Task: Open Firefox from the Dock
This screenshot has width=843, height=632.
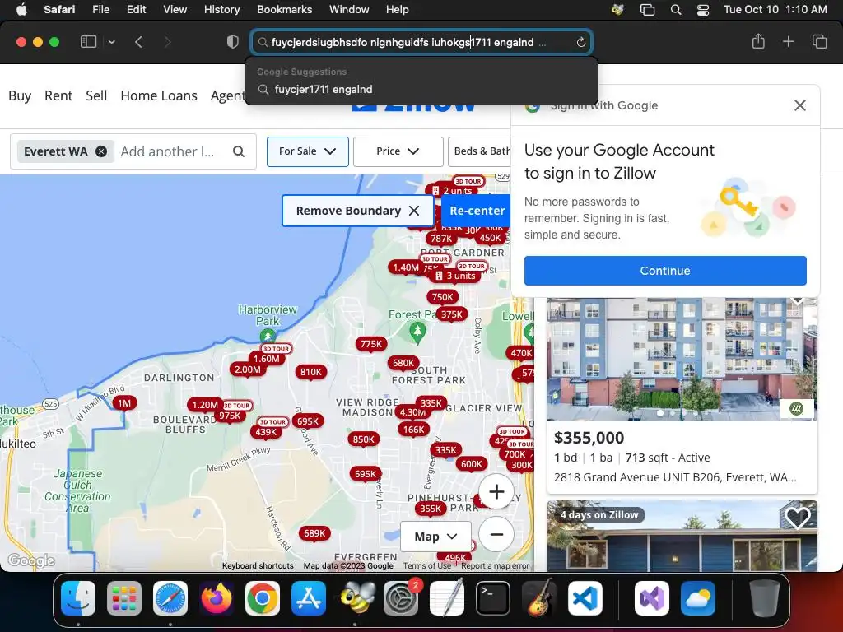Action: coord(217,598)
